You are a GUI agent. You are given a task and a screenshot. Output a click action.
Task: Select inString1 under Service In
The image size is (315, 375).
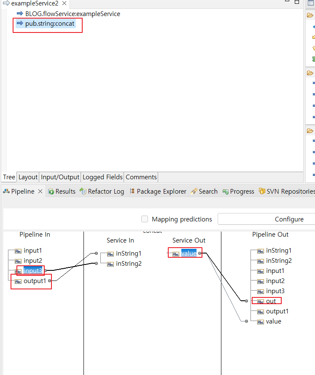click(x=129, y=254)
